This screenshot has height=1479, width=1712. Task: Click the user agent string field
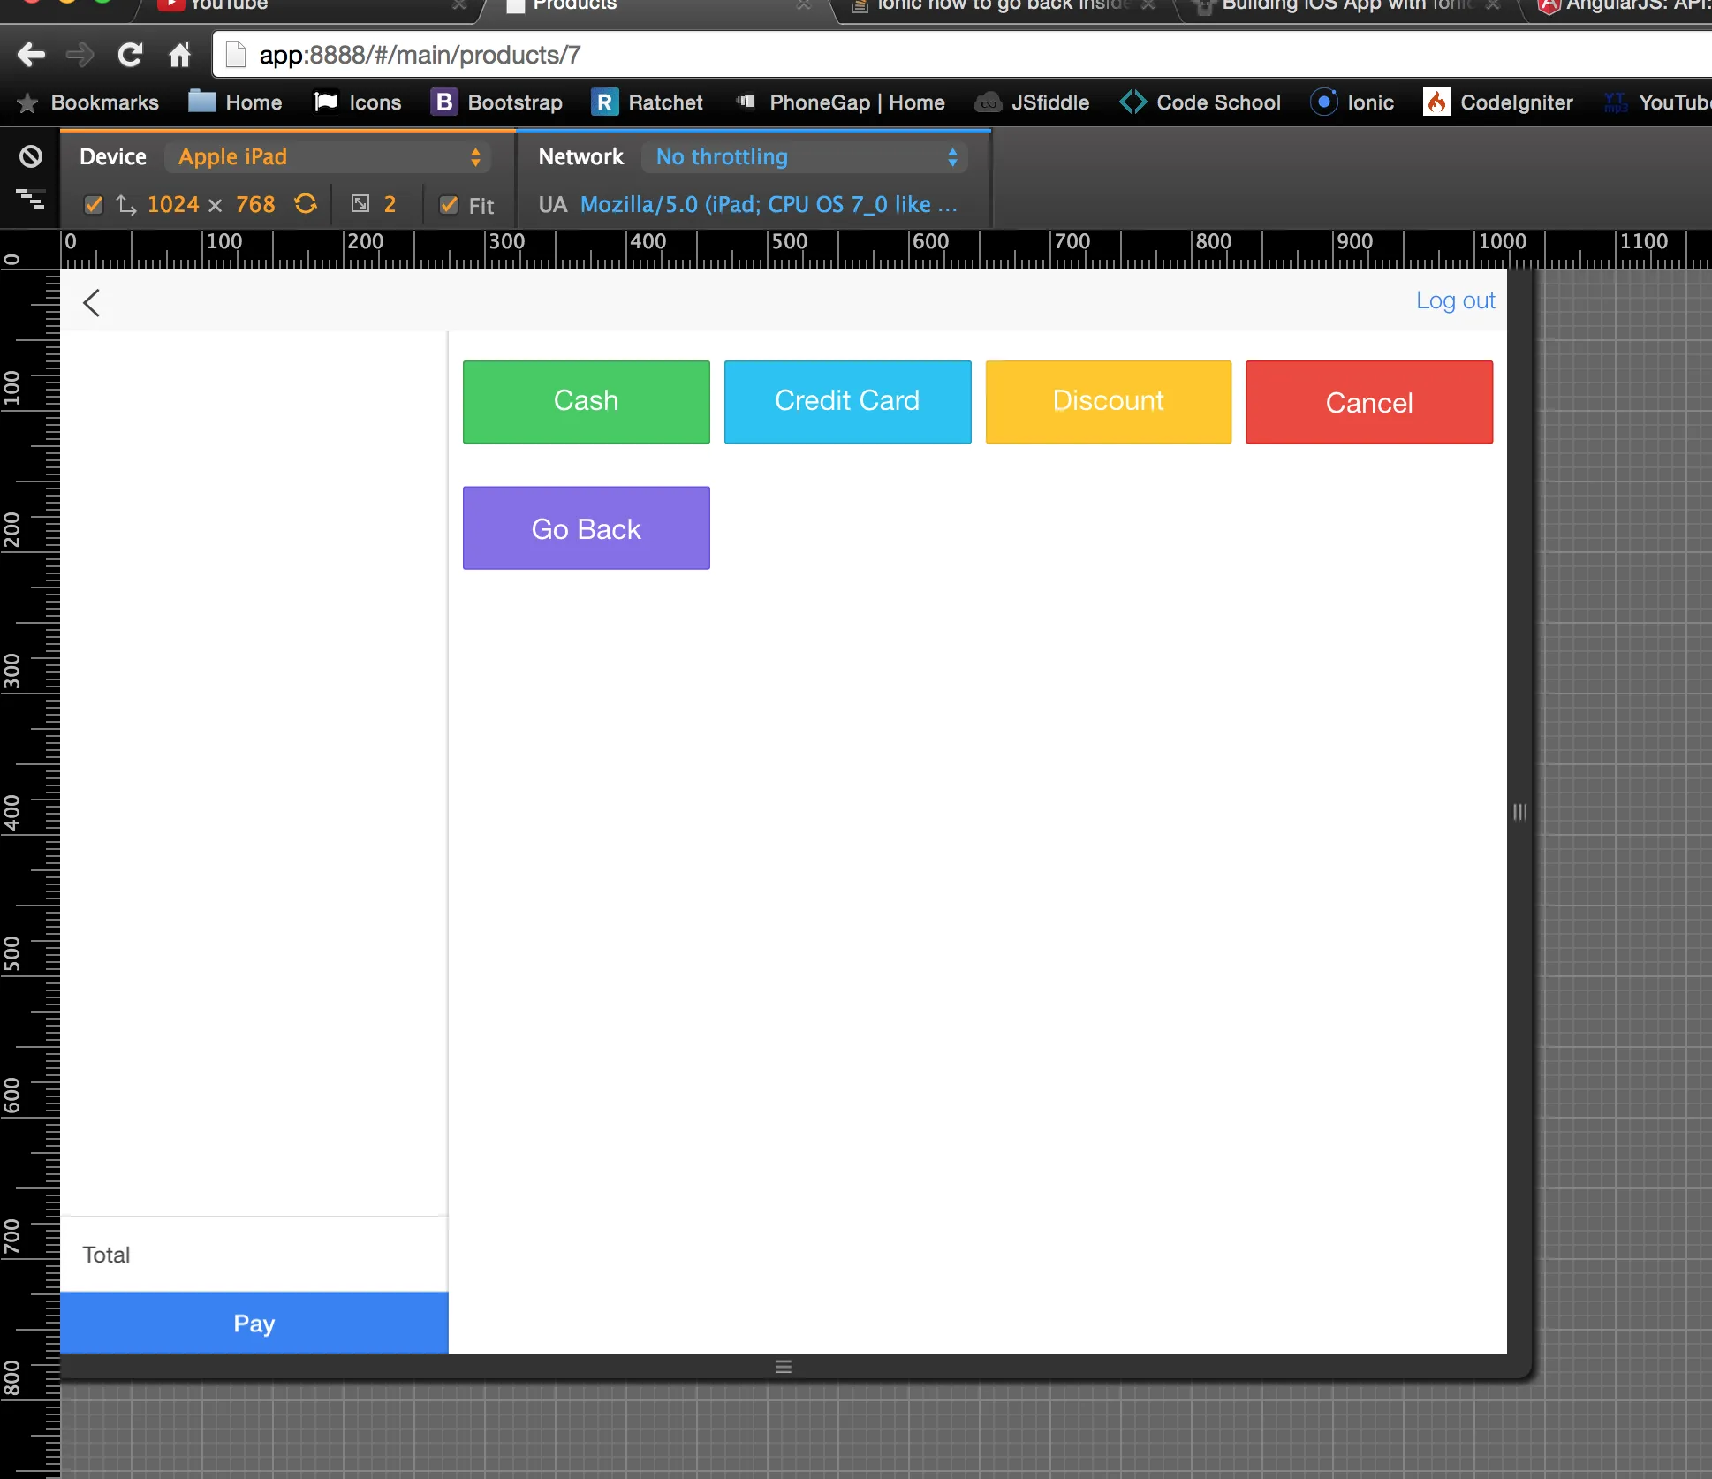click(x=768, y=205)
